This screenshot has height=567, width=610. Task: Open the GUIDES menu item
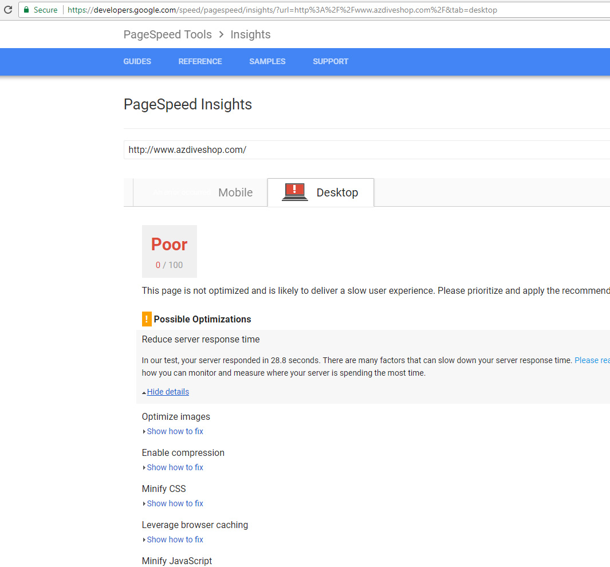pos(137,61)
